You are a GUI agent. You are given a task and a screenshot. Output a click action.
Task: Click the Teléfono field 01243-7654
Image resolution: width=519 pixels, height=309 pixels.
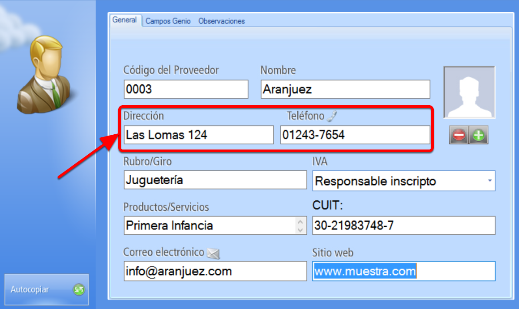[355, 135]
